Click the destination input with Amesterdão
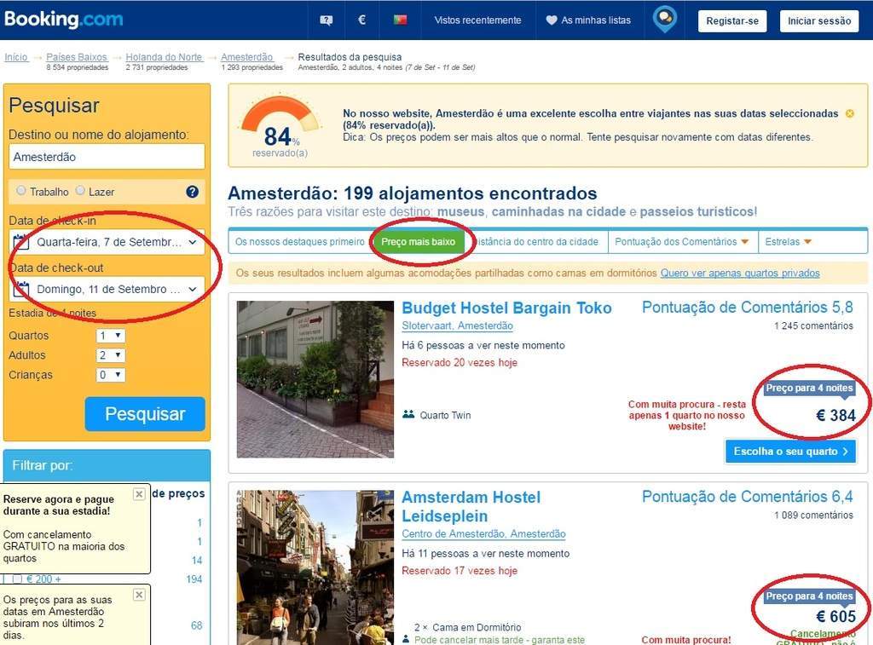This screenshot has width=873, height=645. coord(107,157)
